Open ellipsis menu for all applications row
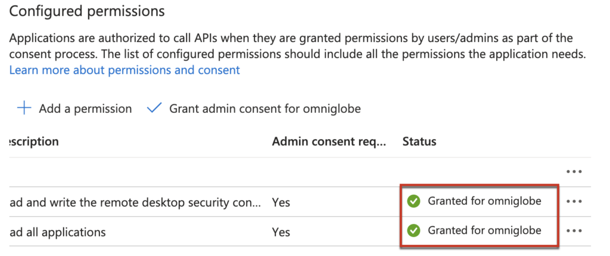 pyautogui.click(x=574, y=230)
